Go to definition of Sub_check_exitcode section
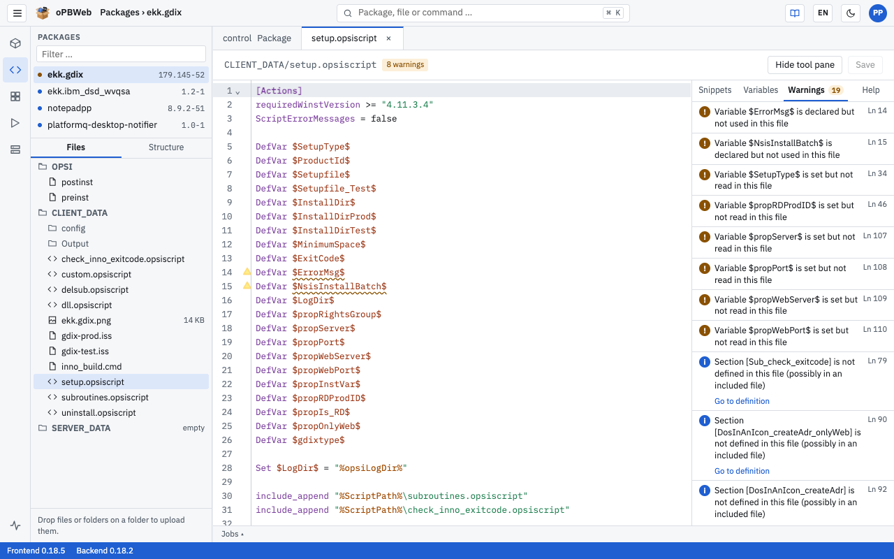Image resolution: width=894 pixels, height=559 pixels. pos(742,401)
